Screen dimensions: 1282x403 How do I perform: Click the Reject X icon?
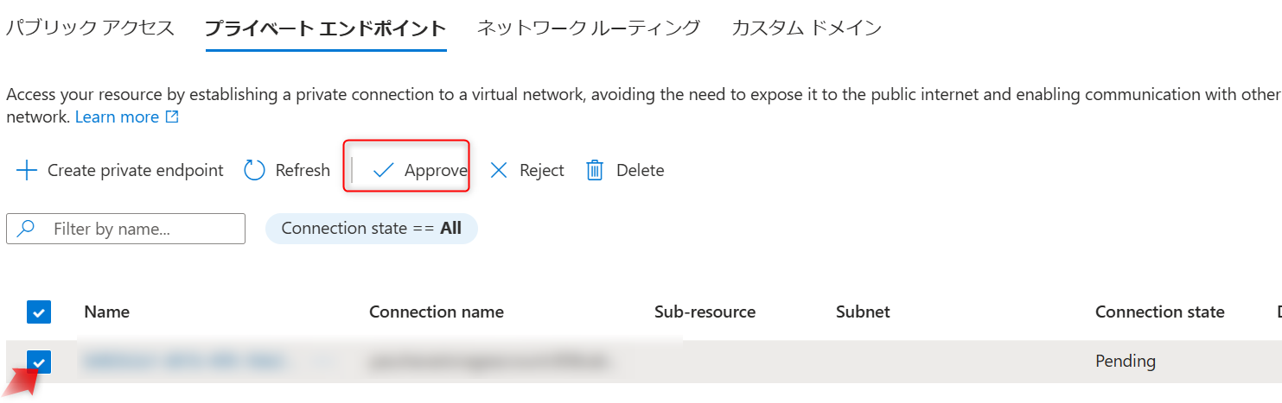(499, 171)
